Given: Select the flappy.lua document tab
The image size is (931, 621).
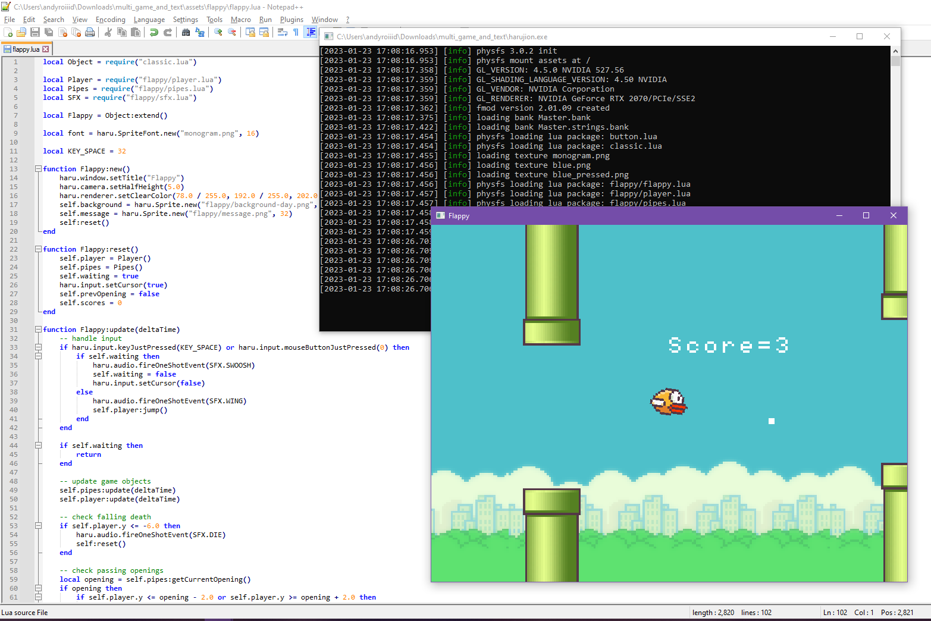Looking at the screenshot, I should [27, 49].
